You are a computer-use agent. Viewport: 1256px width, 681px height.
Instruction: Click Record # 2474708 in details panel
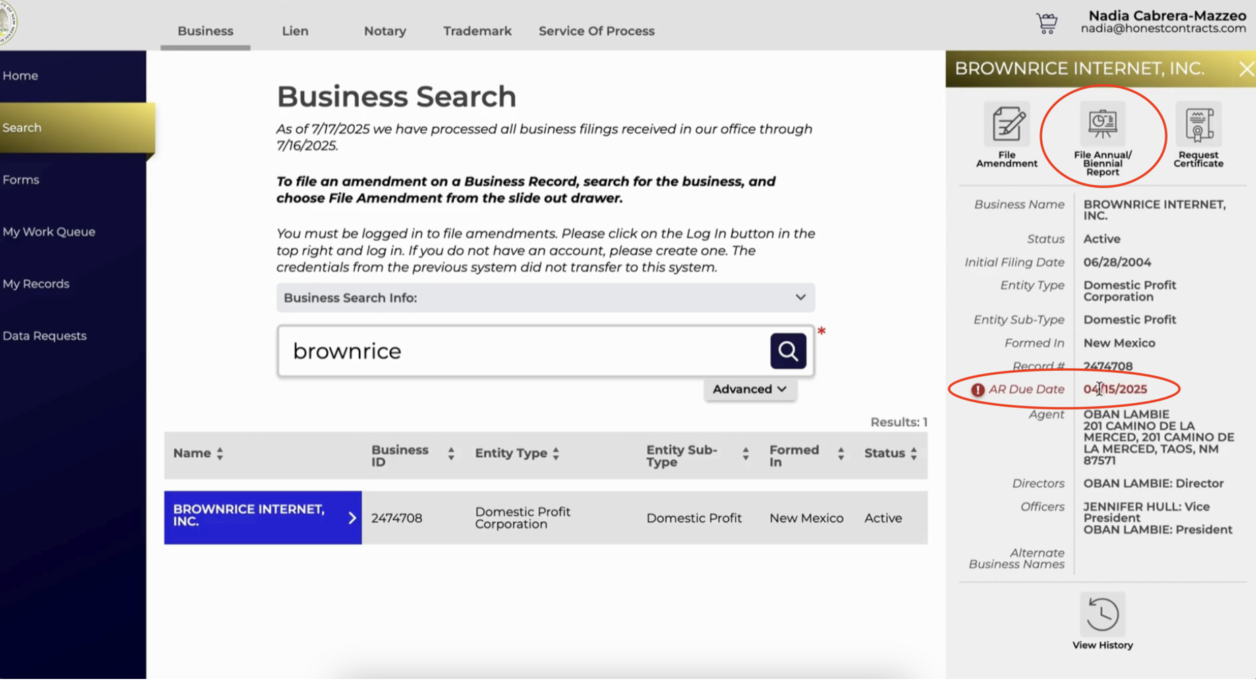coord(1108,366)
